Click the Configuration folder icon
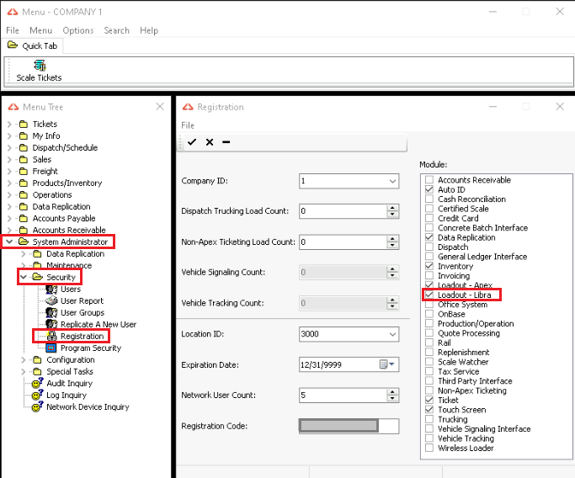 click(37, 359)
